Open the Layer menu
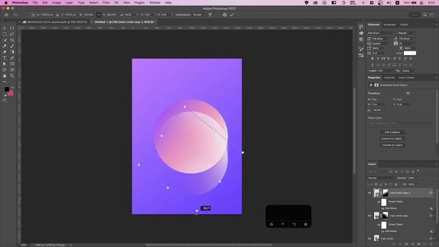439x247 pixels. (69, 3)
